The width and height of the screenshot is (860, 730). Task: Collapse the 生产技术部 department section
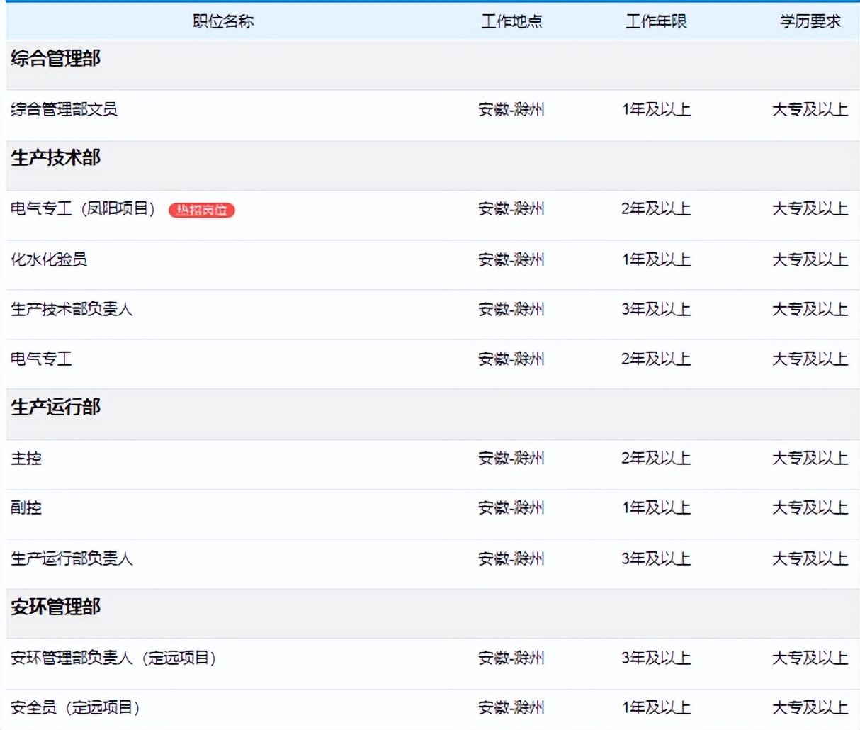pos(55,157)
